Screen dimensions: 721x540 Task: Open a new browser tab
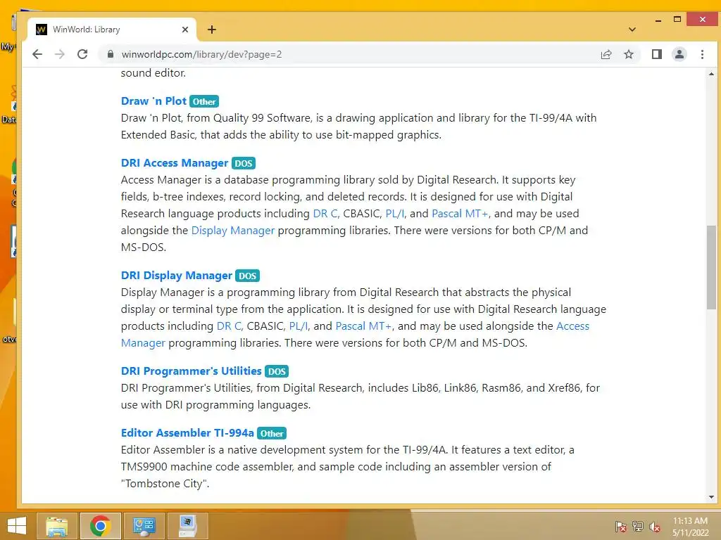211,30
